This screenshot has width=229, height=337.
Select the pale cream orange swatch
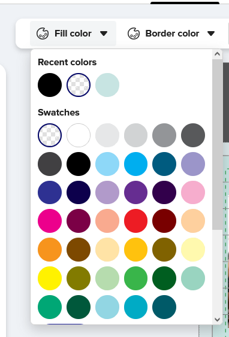(107, 250)
